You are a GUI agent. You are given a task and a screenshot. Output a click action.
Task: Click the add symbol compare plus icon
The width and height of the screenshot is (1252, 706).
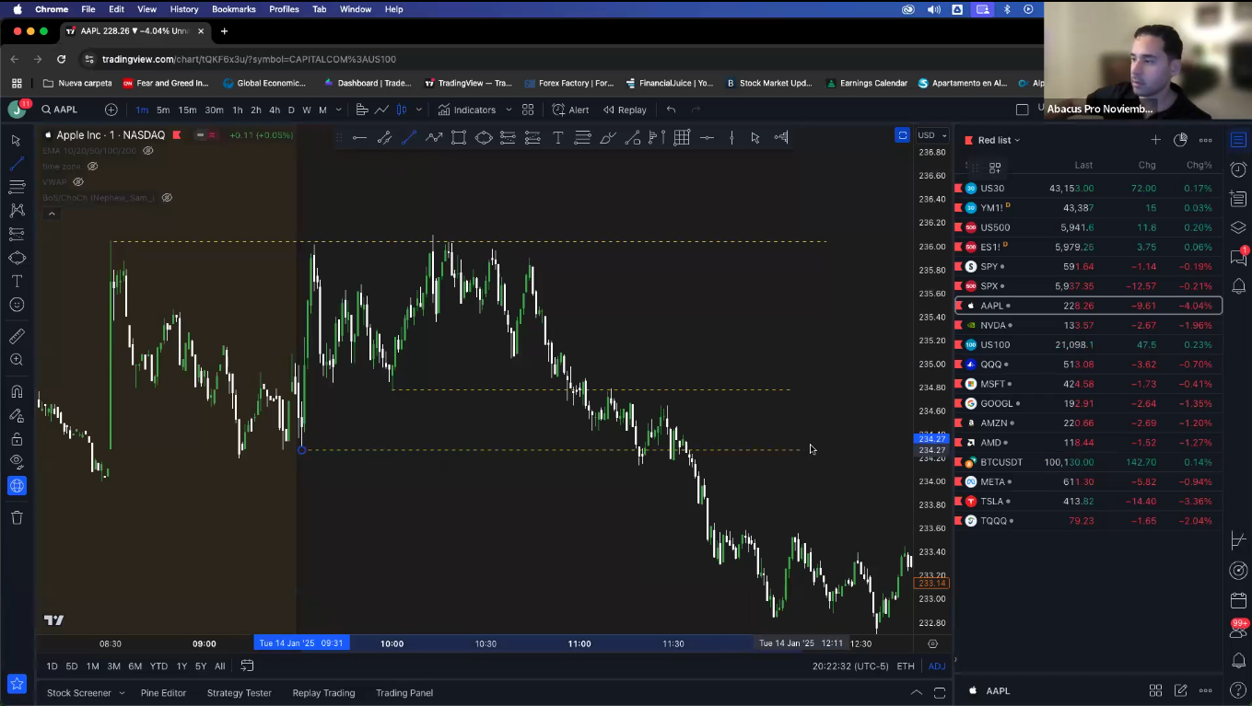point(111,110)
